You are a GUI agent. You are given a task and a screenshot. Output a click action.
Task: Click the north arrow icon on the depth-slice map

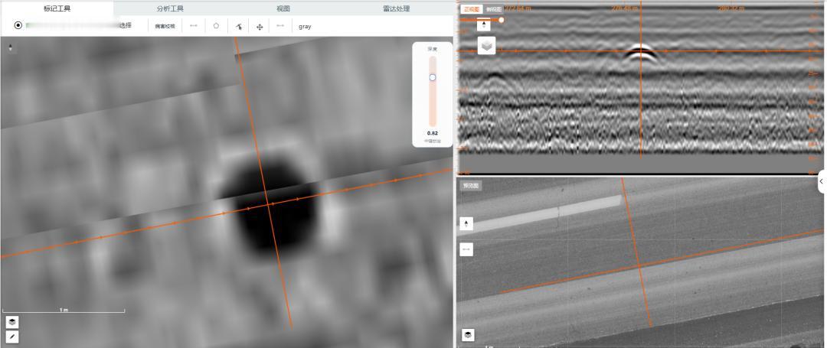11,48
